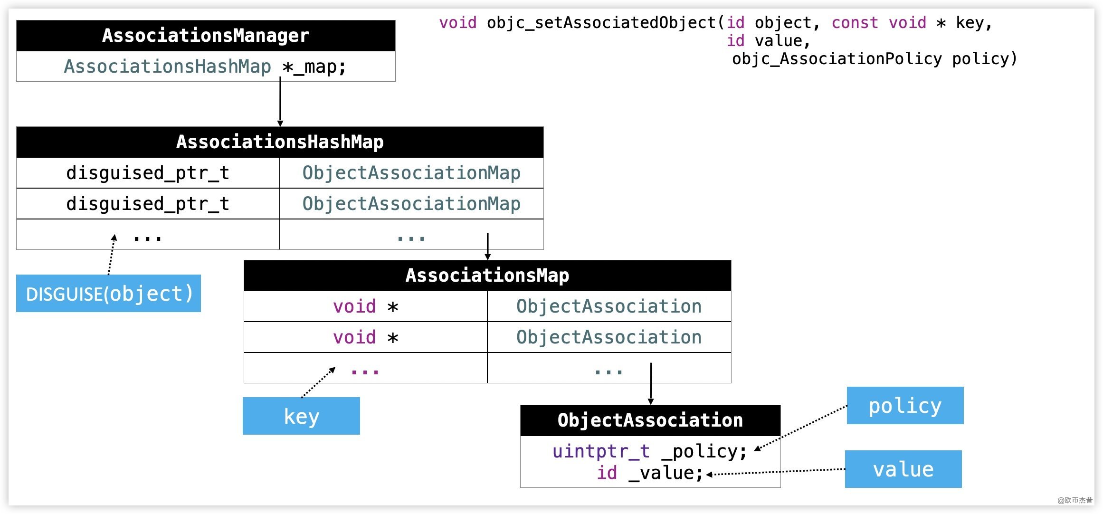The height and width of the screenshot is (514, 1103).
Task: Click the black AssociationsHashMap table header
Action: 280,142
